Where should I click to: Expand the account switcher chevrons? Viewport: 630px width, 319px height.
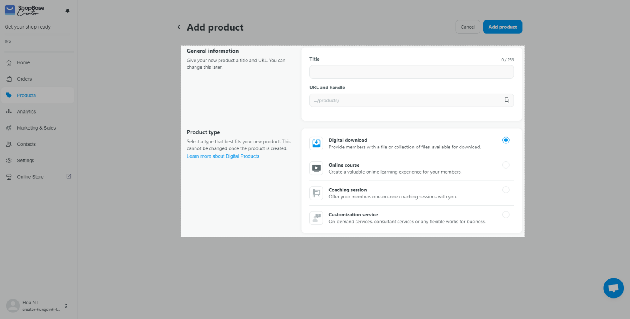point(66,306)
